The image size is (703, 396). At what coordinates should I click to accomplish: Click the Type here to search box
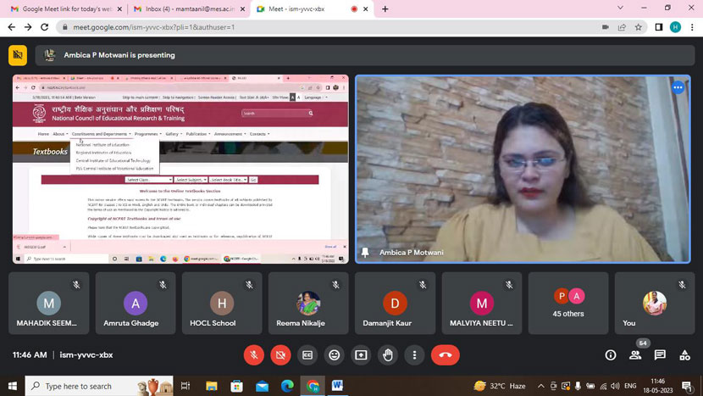coord(98,386)
